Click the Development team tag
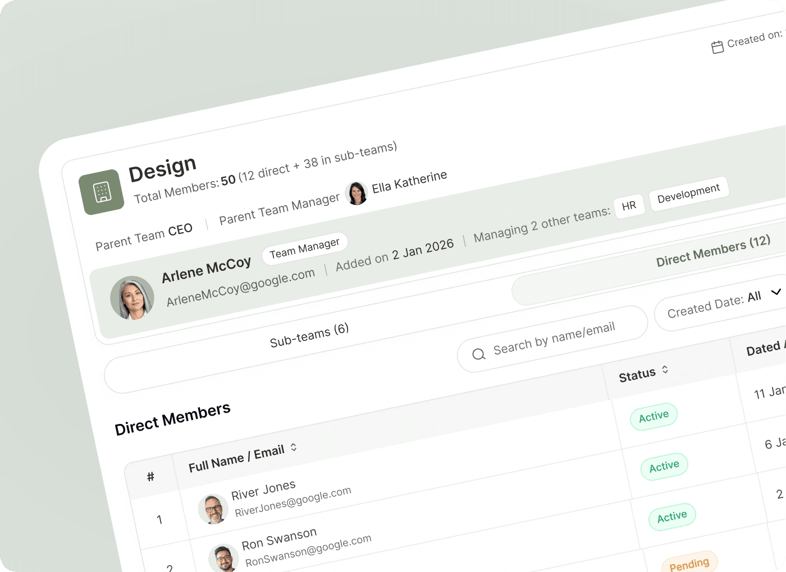Viewport: 786px width, 572px height. [689, 193]
